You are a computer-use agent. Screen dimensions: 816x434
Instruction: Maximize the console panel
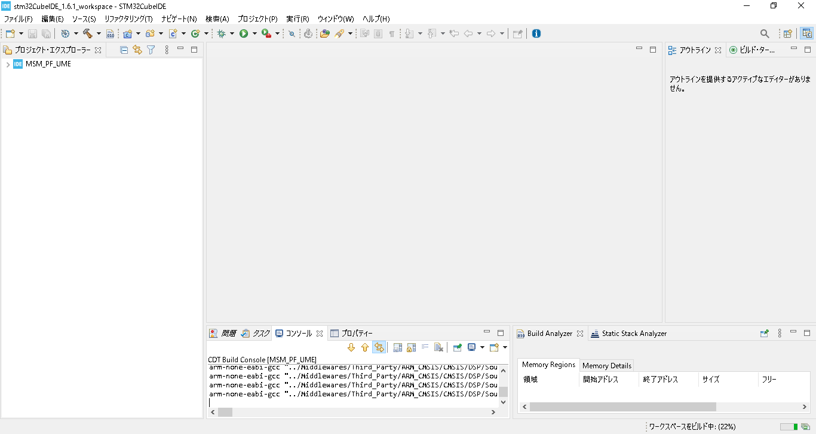(x=501, y=333)
